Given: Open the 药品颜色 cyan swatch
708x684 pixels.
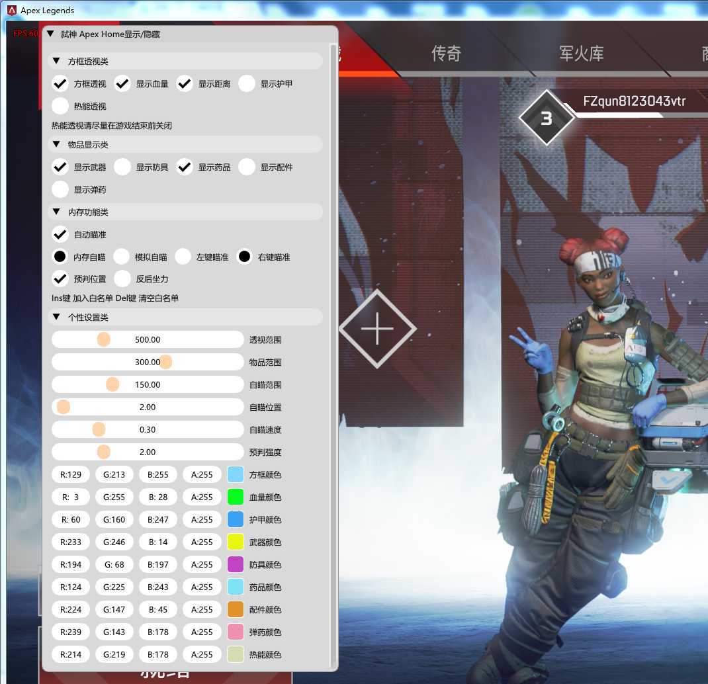Looking at the screenshot, I should [236, 587].
